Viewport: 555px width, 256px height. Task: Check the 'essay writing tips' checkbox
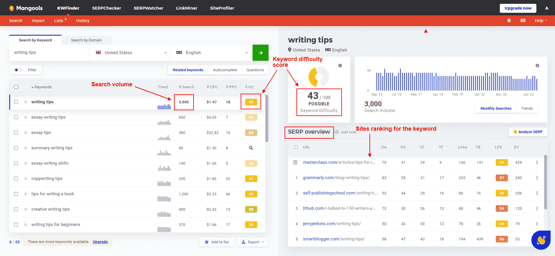pyautogui.click(x=16, y=117)
